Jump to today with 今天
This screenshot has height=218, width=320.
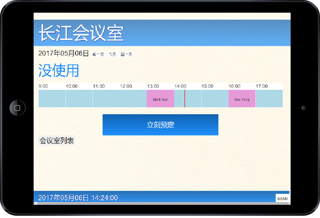click(112, 54)
